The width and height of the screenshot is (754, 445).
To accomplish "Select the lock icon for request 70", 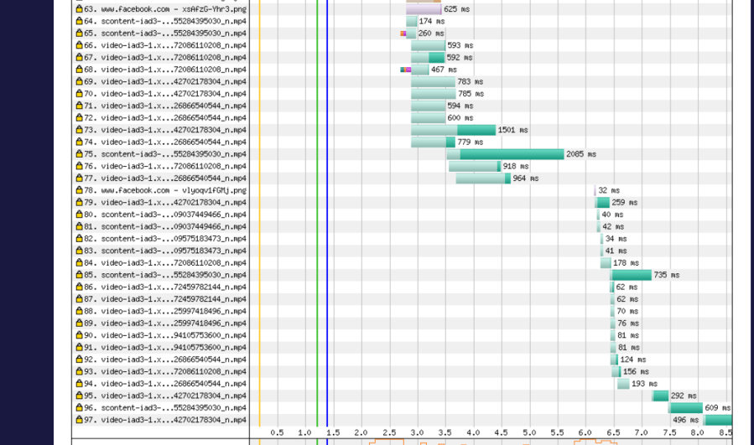I will pos(79,94).
